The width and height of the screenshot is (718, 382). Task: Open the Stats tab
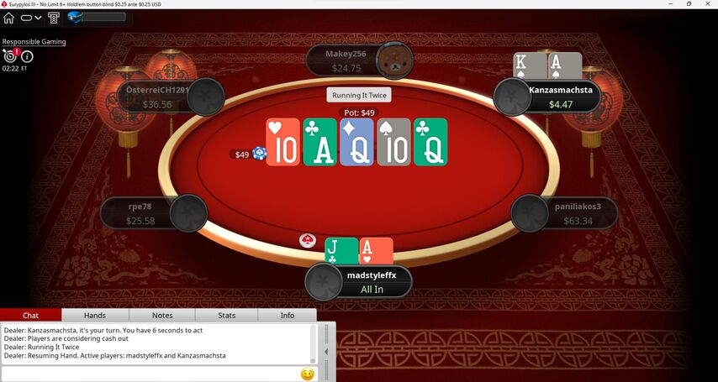click(x=227, y=315)
